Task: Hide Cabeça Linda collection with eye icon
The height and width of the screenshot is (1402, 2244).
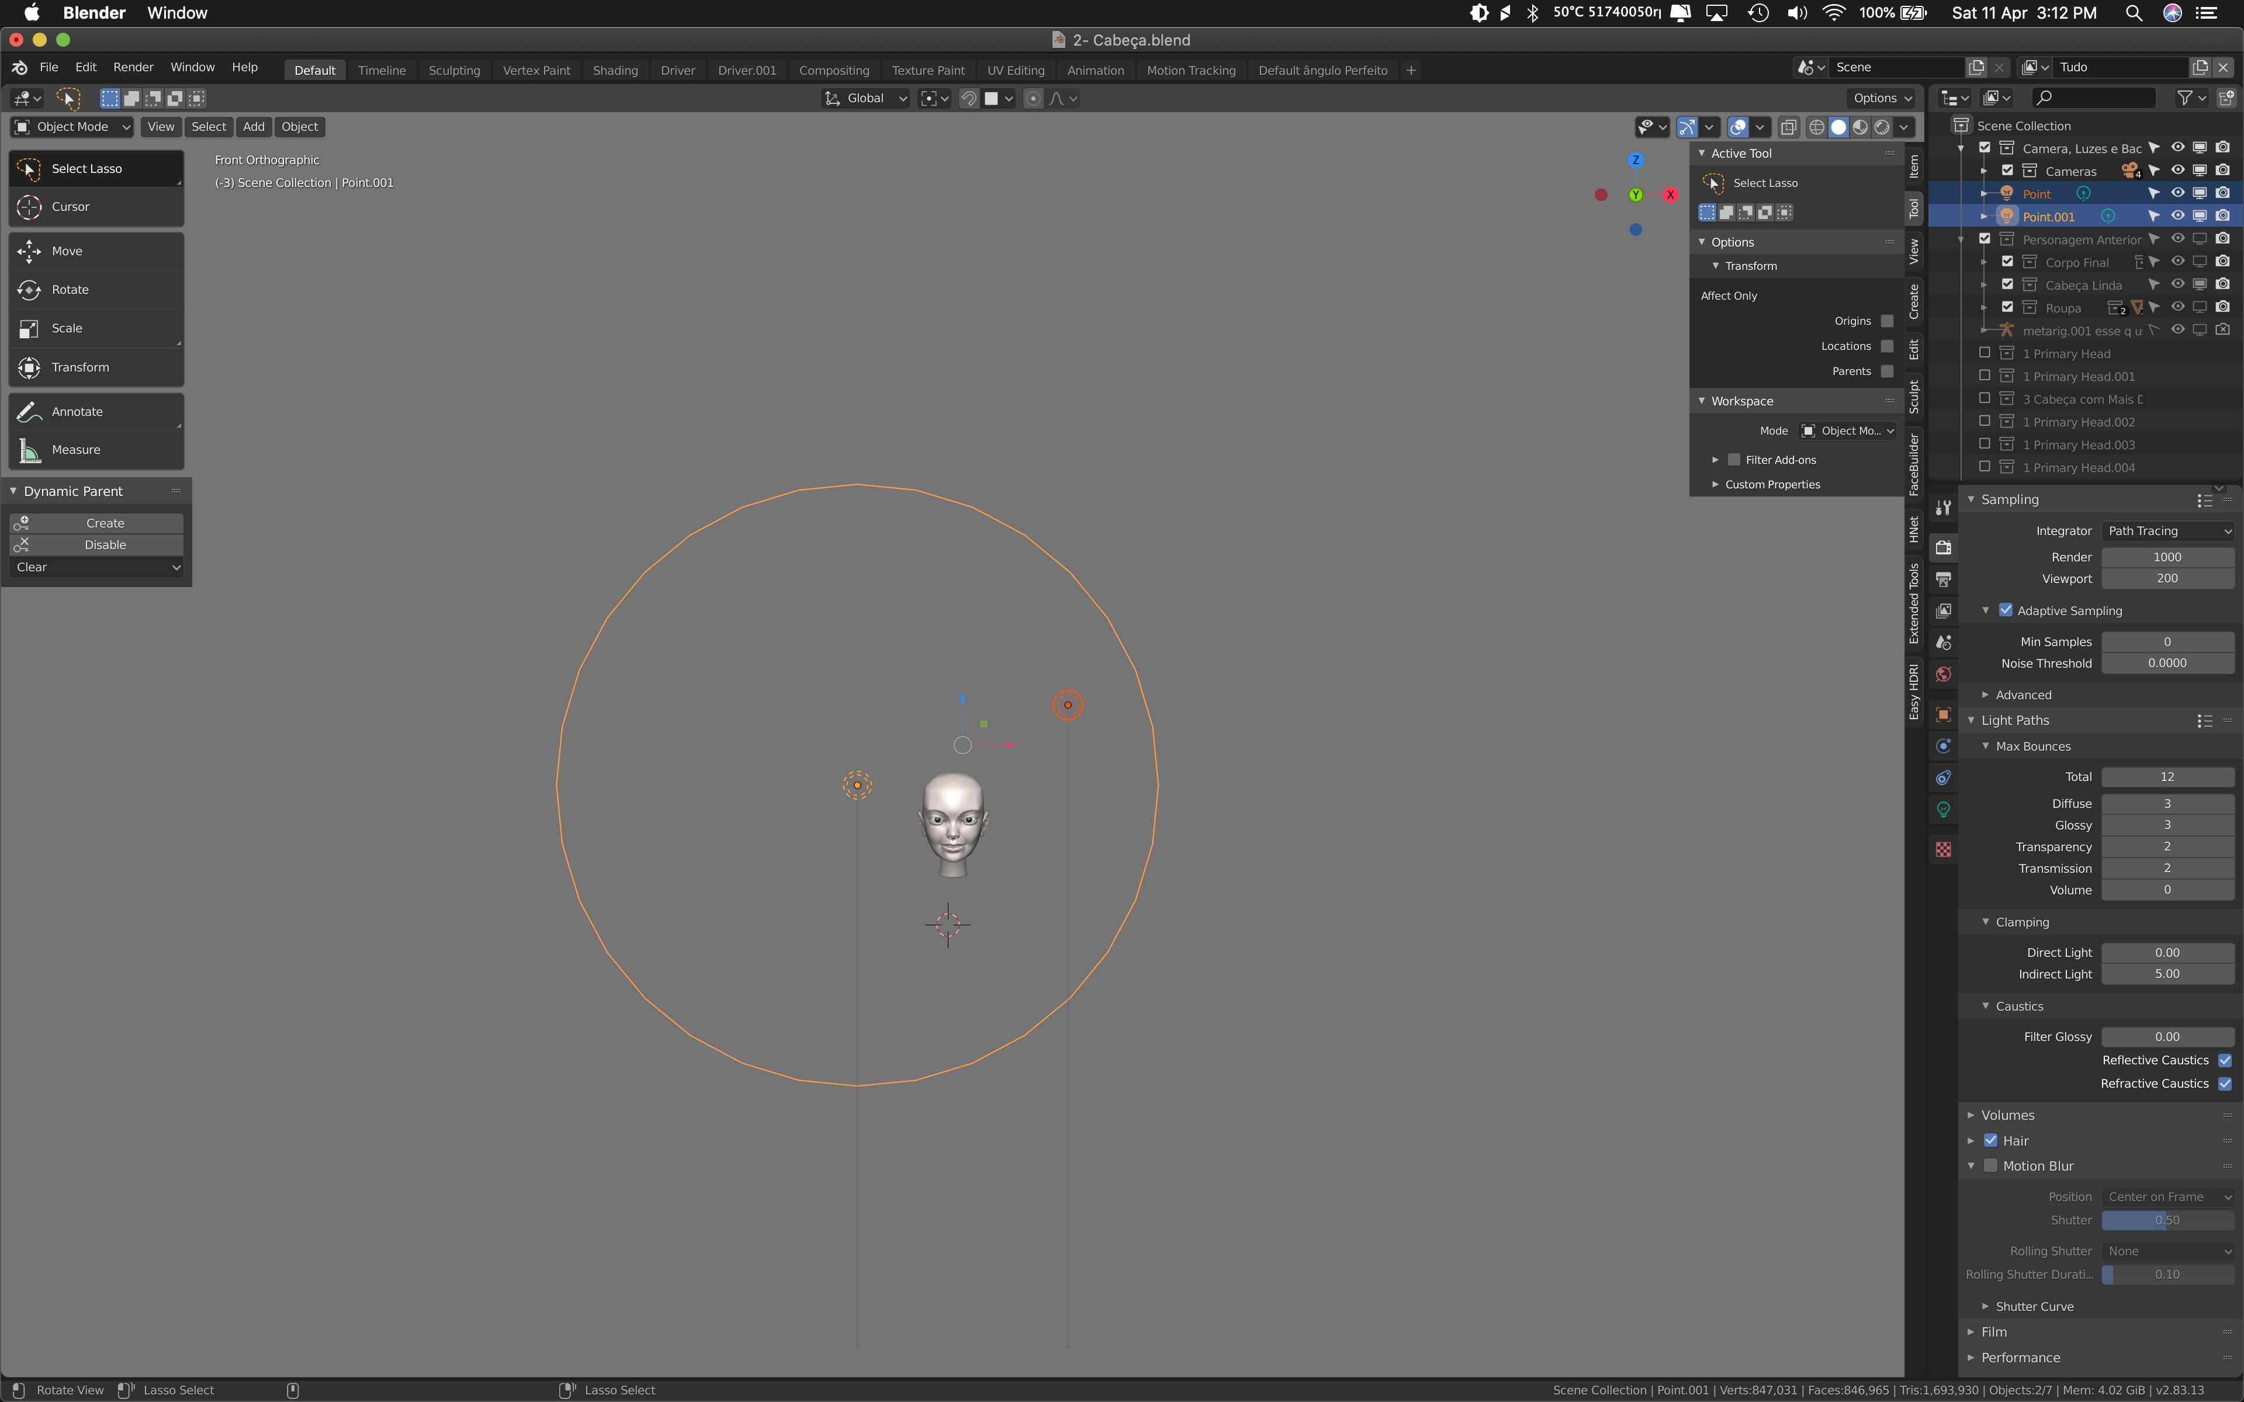Action: 2177,284
